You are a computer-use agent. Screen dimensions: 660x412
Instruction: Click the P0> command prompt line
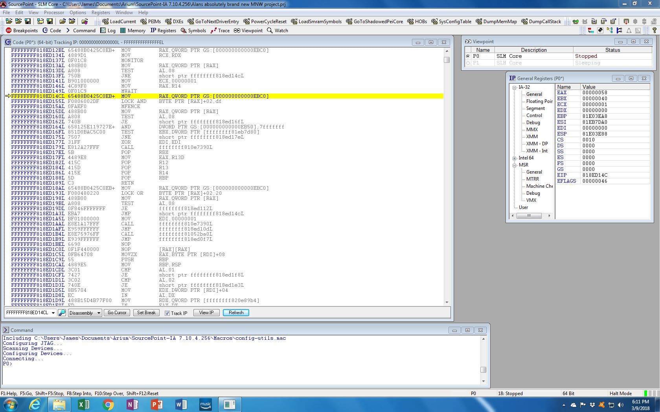(7, 364)
